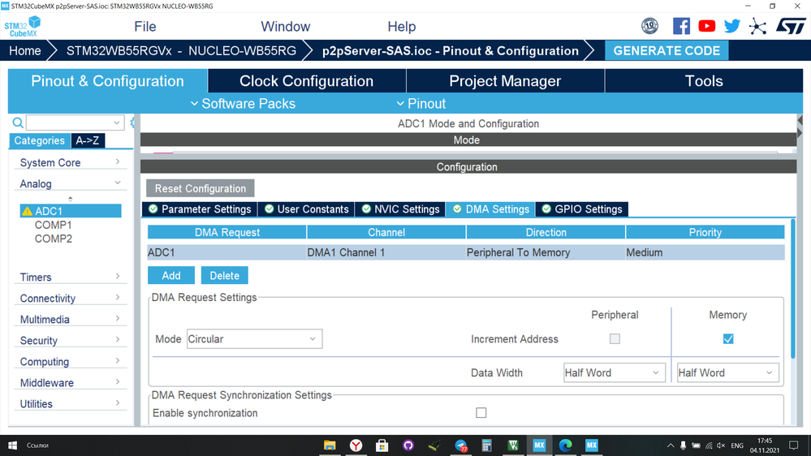Click the gear icon beside search field
The height and width of the screenshot is (456, 811).
click(x=132, y=123)
